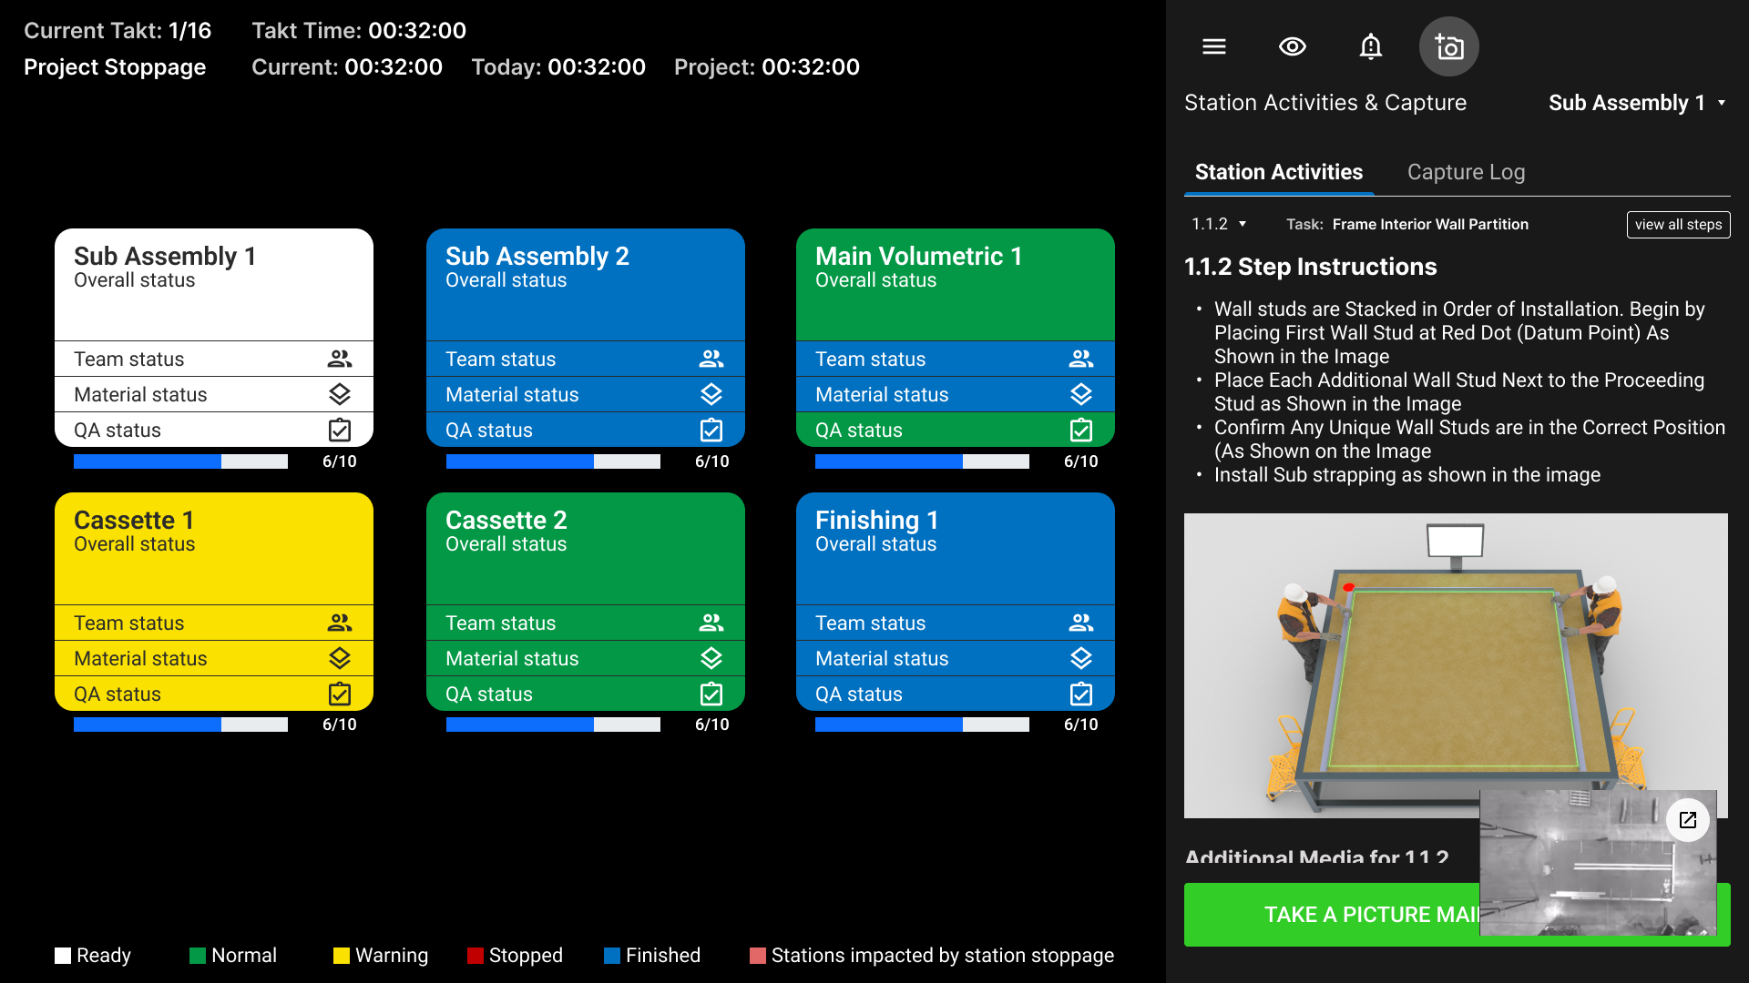Click Sub Assembly 2 progress bar
1749x983 pixels.
tap(553, 461)
